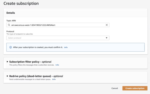This screenshot has width=150, height=94.
Task: Click the Protocol dropdown arrow
Action: [x=106, y=38]
